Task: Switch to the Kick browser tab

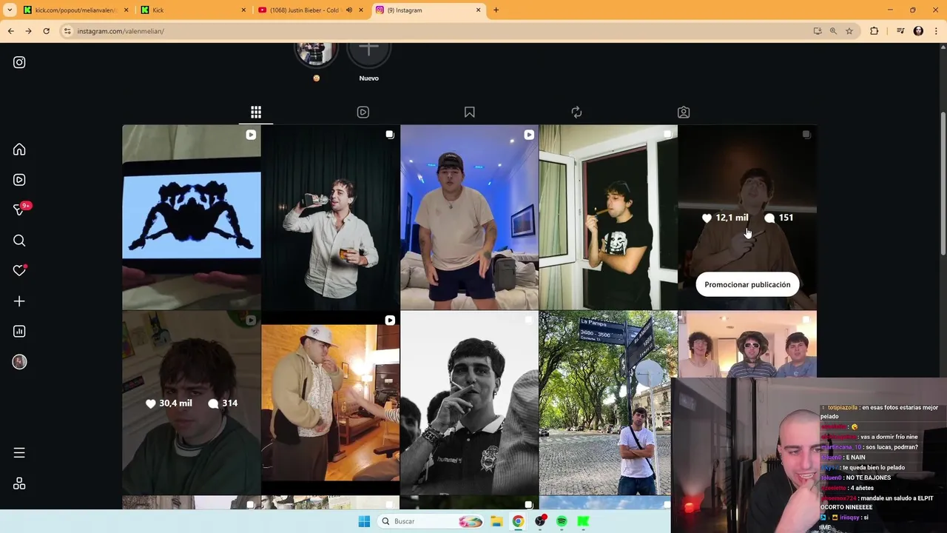Action: pyautogui.click(x=192, y=10)
